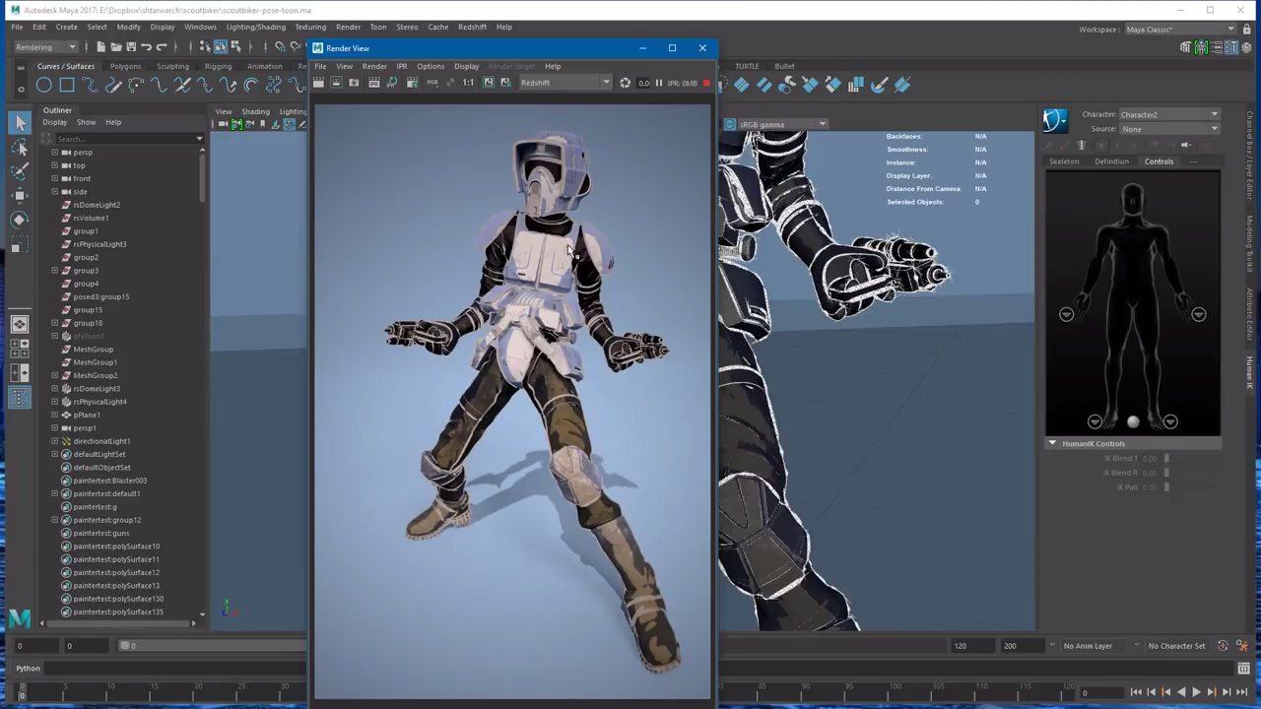
Task: Click in Outliner search field
Action: (x=127, y=139)
